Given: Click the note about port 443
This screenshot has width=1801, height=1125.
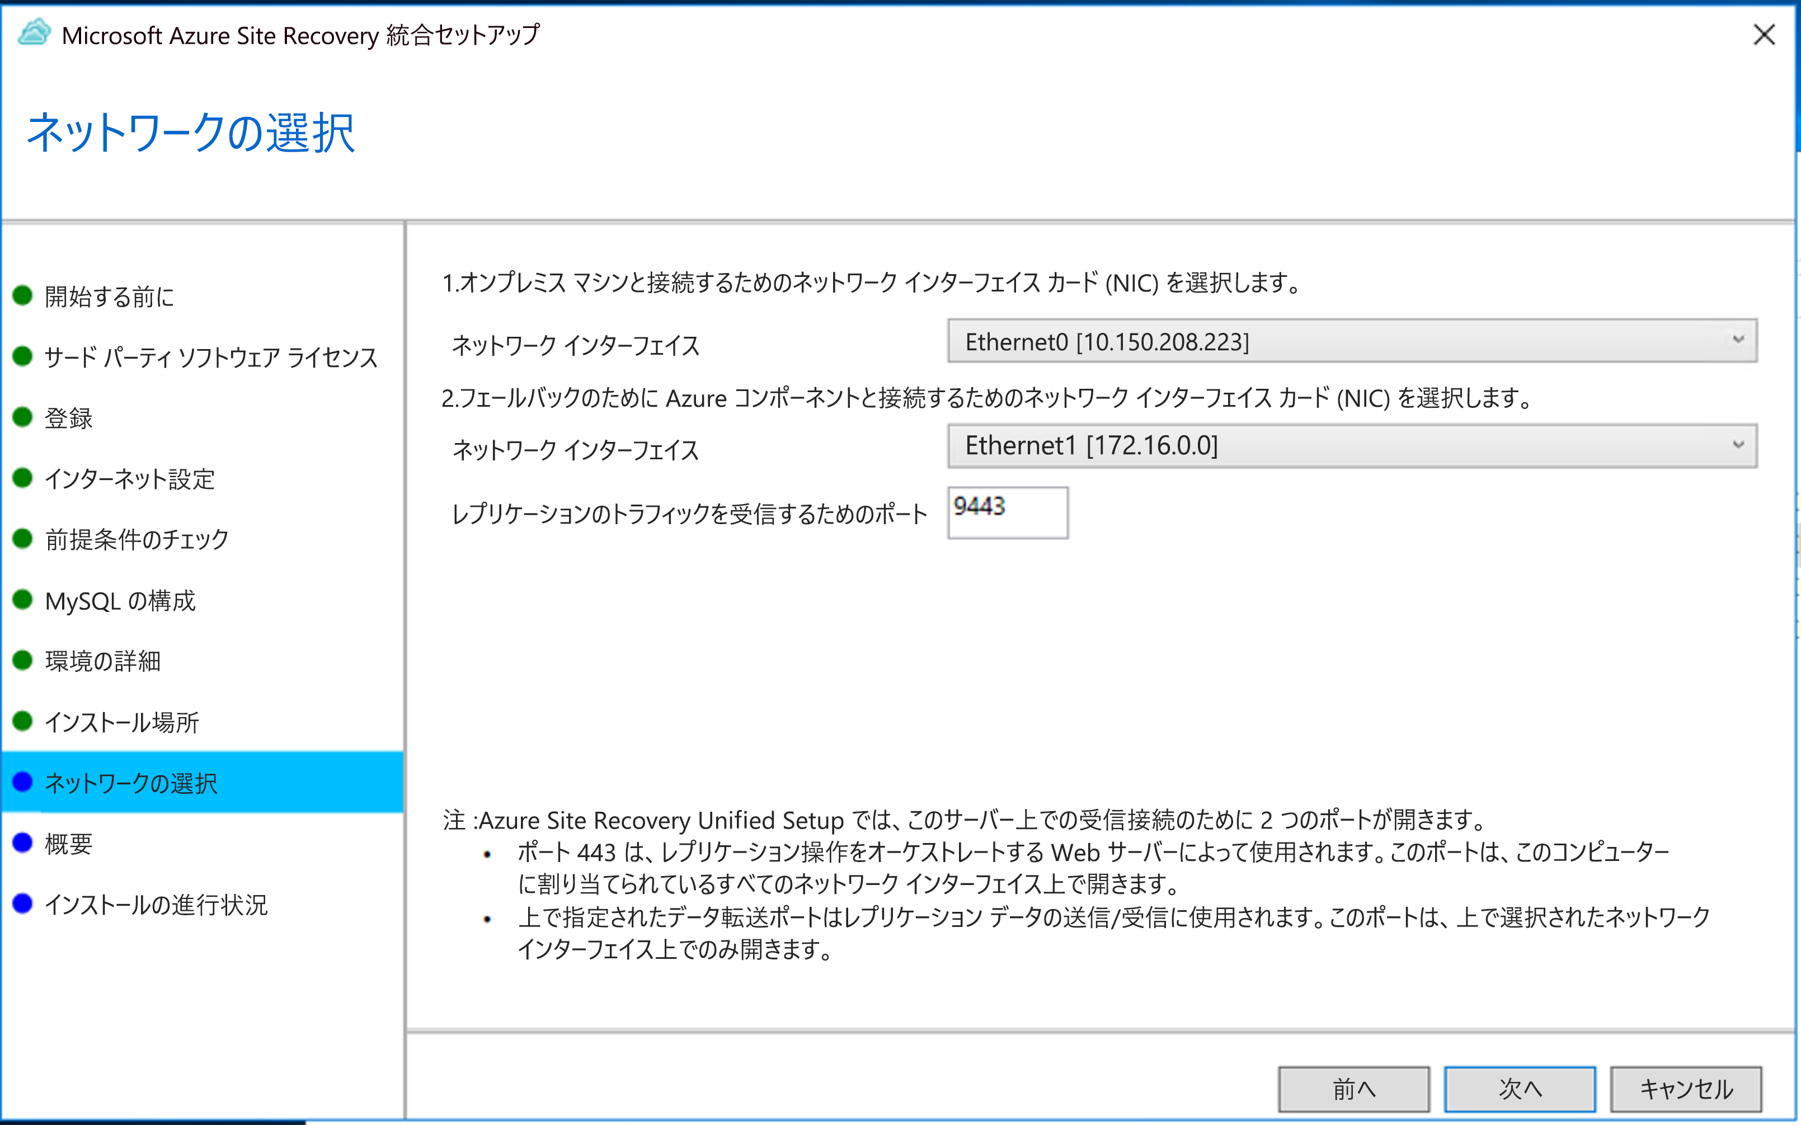Looking at the screenshot, I should tap(1094, 868).
